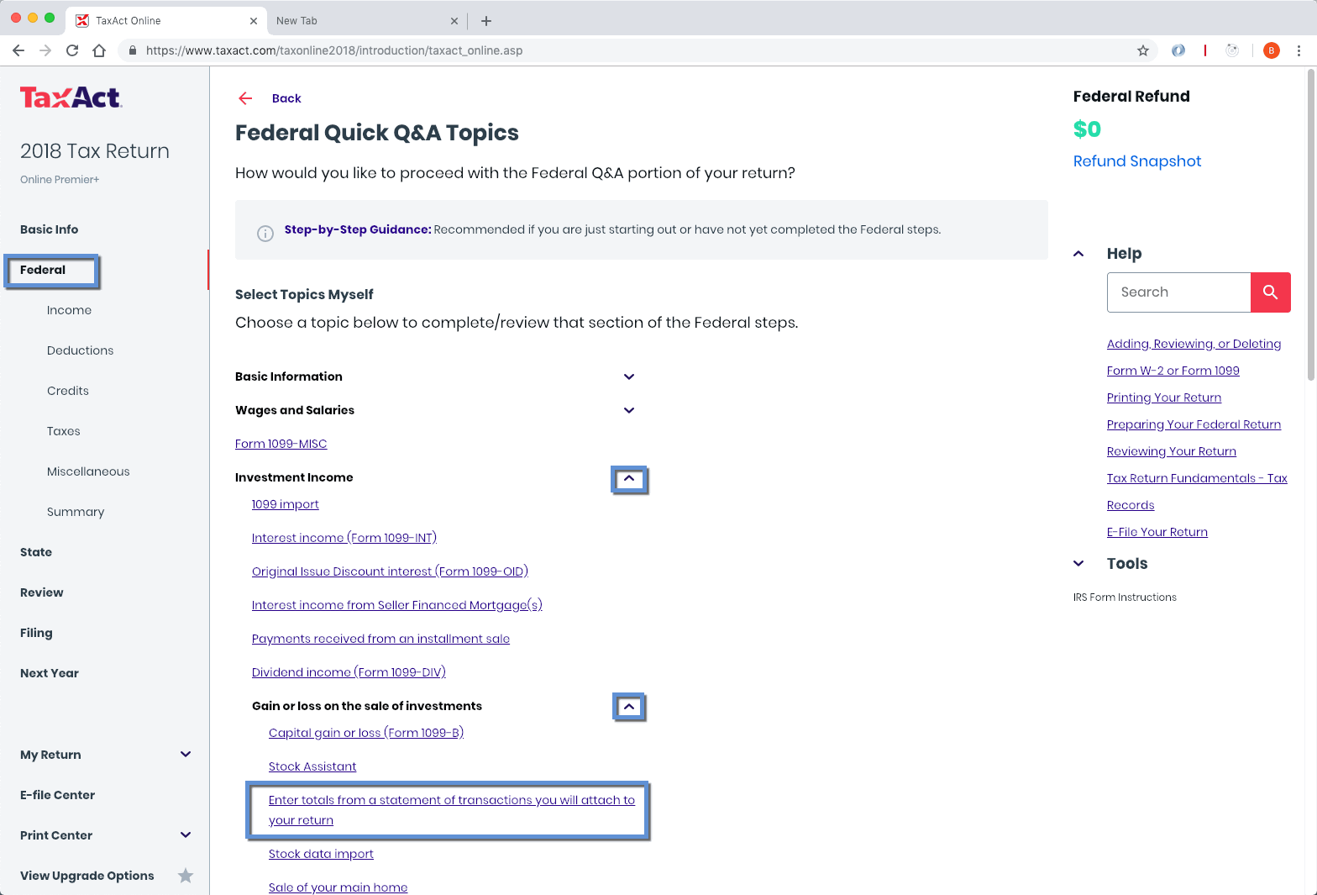The height and width of the screenshot is (895, 1317).
Task: Switch to the New Tab browser tab
Action: click(368, 21)
